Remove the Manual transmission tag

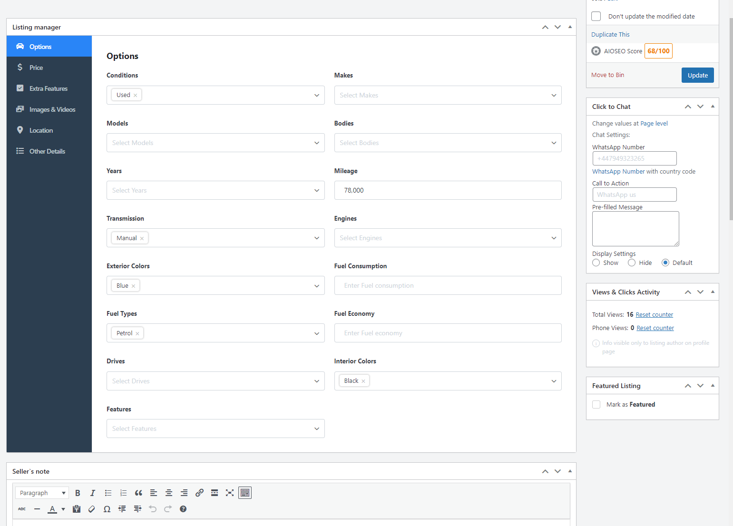tap(142, 238)
